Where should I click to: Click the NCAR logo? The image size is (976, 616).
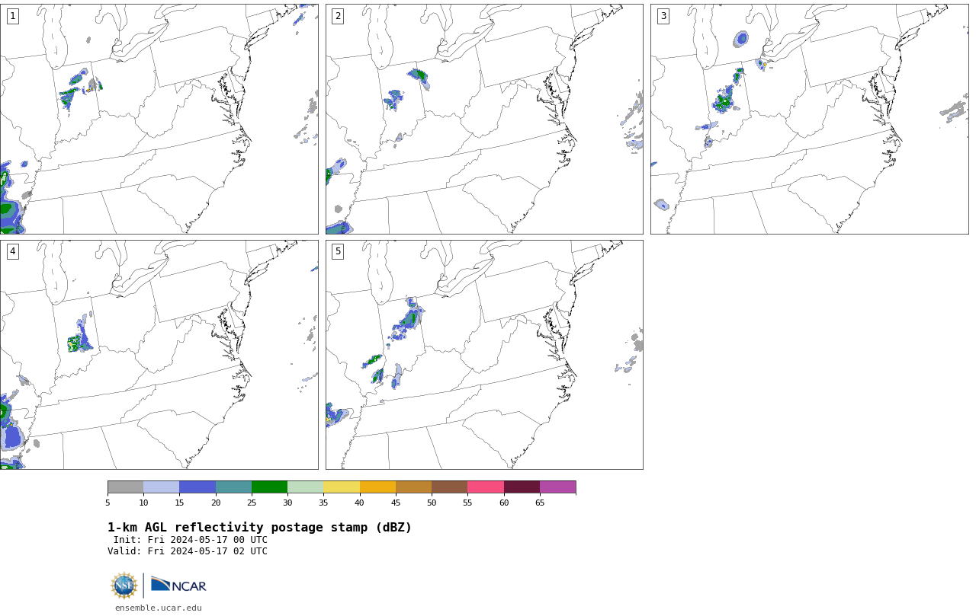pyautogui.click(x=178, y=585)
